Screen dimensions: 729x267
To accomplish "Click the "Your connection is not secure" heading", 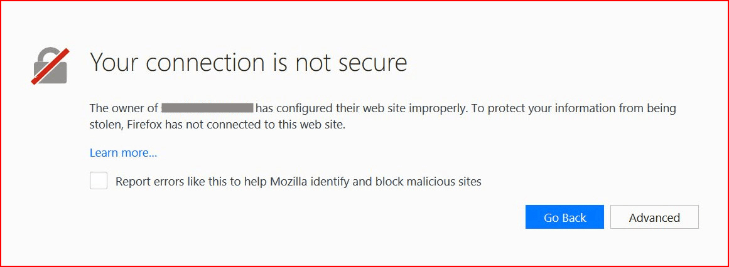I will pos(249,62).
